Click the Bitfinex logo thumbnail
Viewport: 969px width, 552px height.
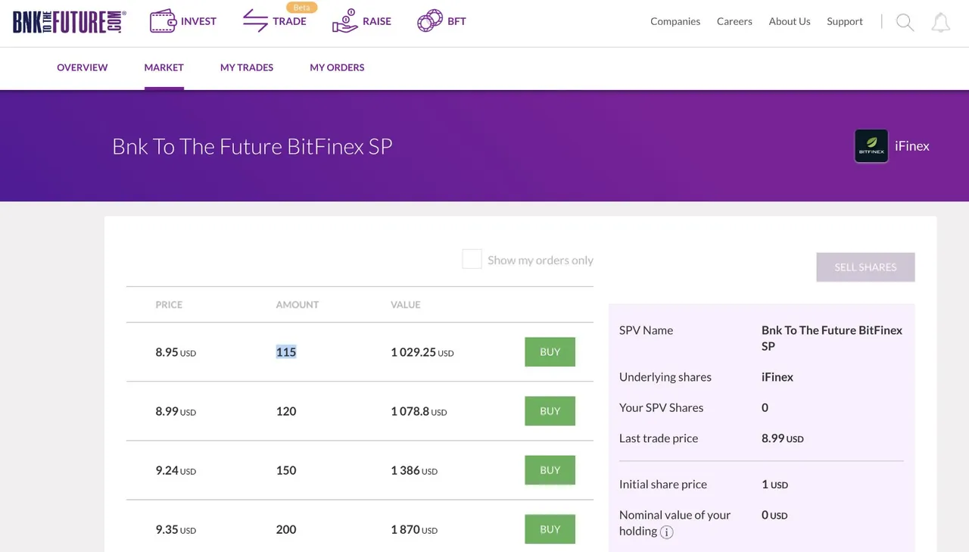(x=871, y=146)
